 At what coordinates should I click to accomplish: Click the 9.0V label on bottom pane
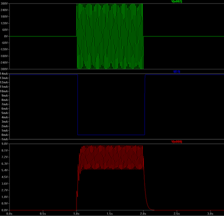[x=5, y=144]
